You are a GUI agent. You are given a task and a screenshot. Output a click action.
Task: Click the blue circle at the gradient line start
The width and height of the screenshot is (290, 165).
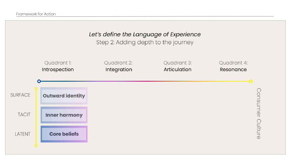[39, 81]
